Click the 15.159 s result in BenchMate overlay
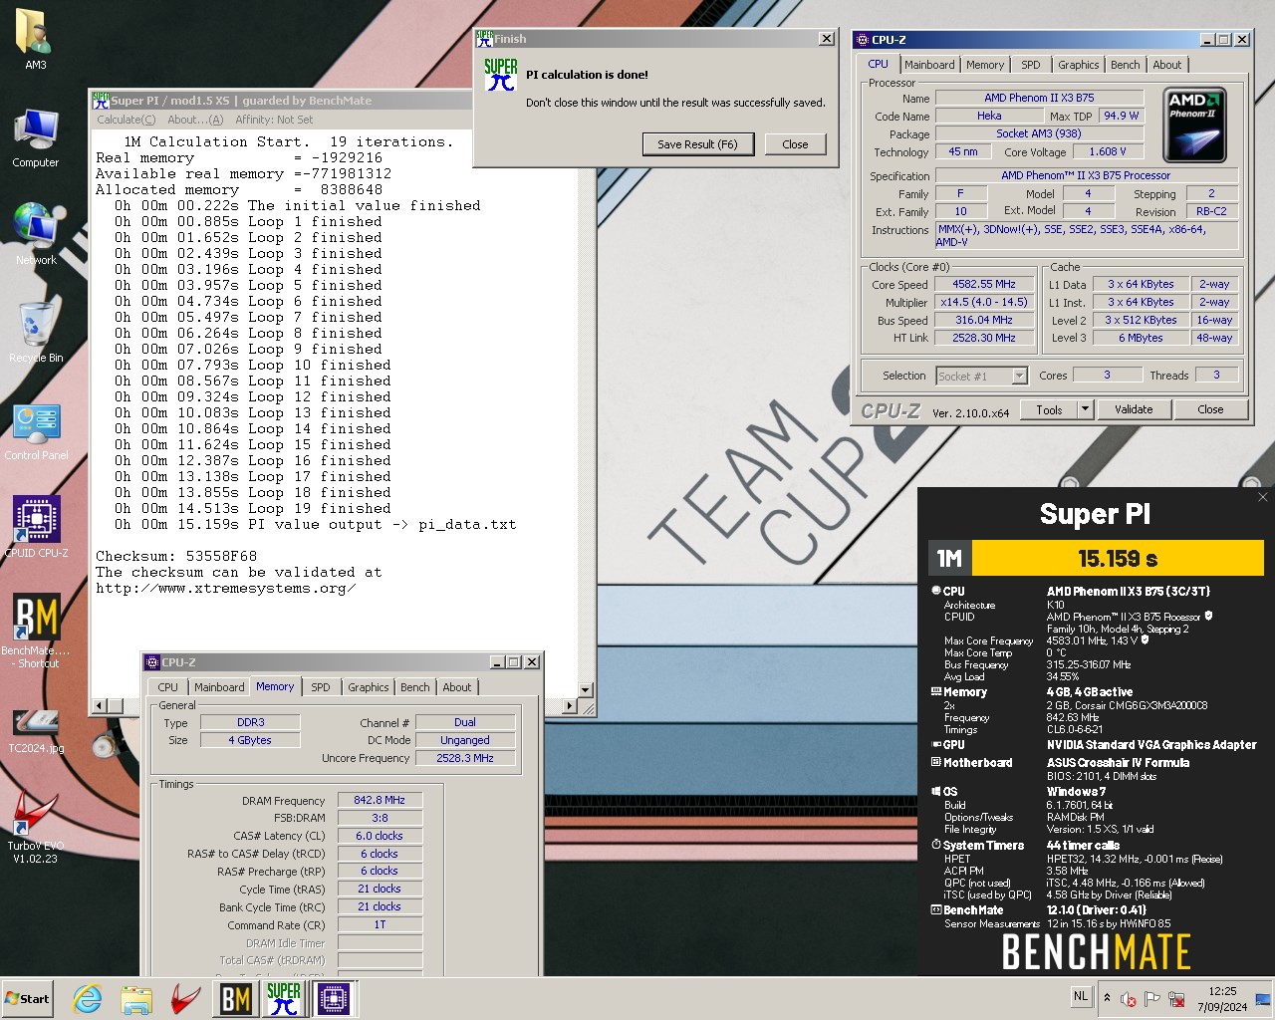This screenshot has width=1275, height=1020. pos(1118,558)
